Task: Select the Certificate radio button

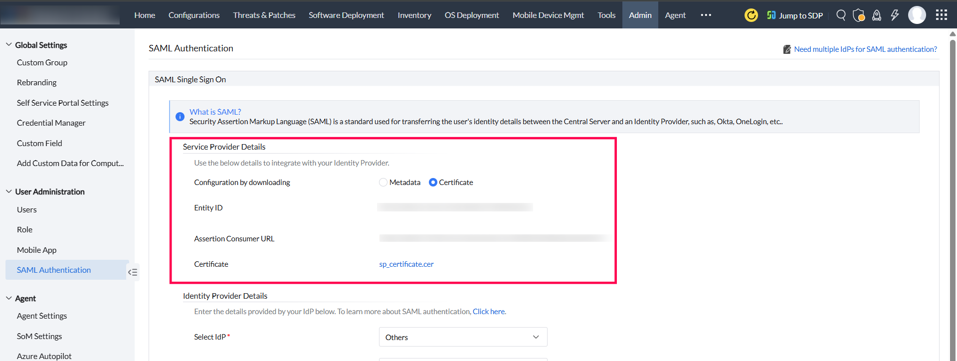Action: coord(433,182)
